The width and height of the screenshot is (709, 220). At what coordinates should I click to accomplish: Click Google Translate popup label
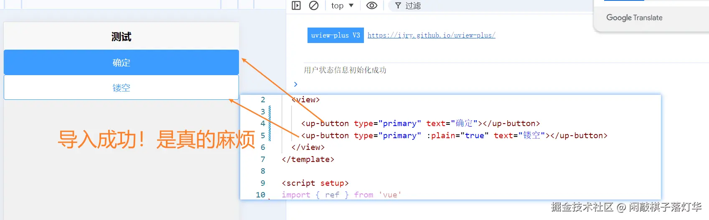[x=634, y=18]
